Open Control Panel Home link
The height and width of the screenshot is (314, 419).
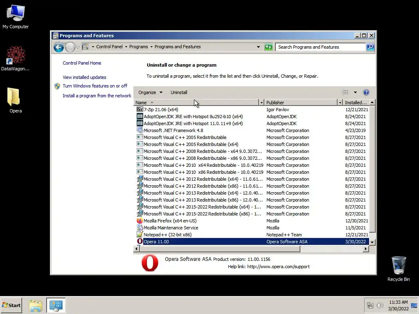tap(82, 63)
